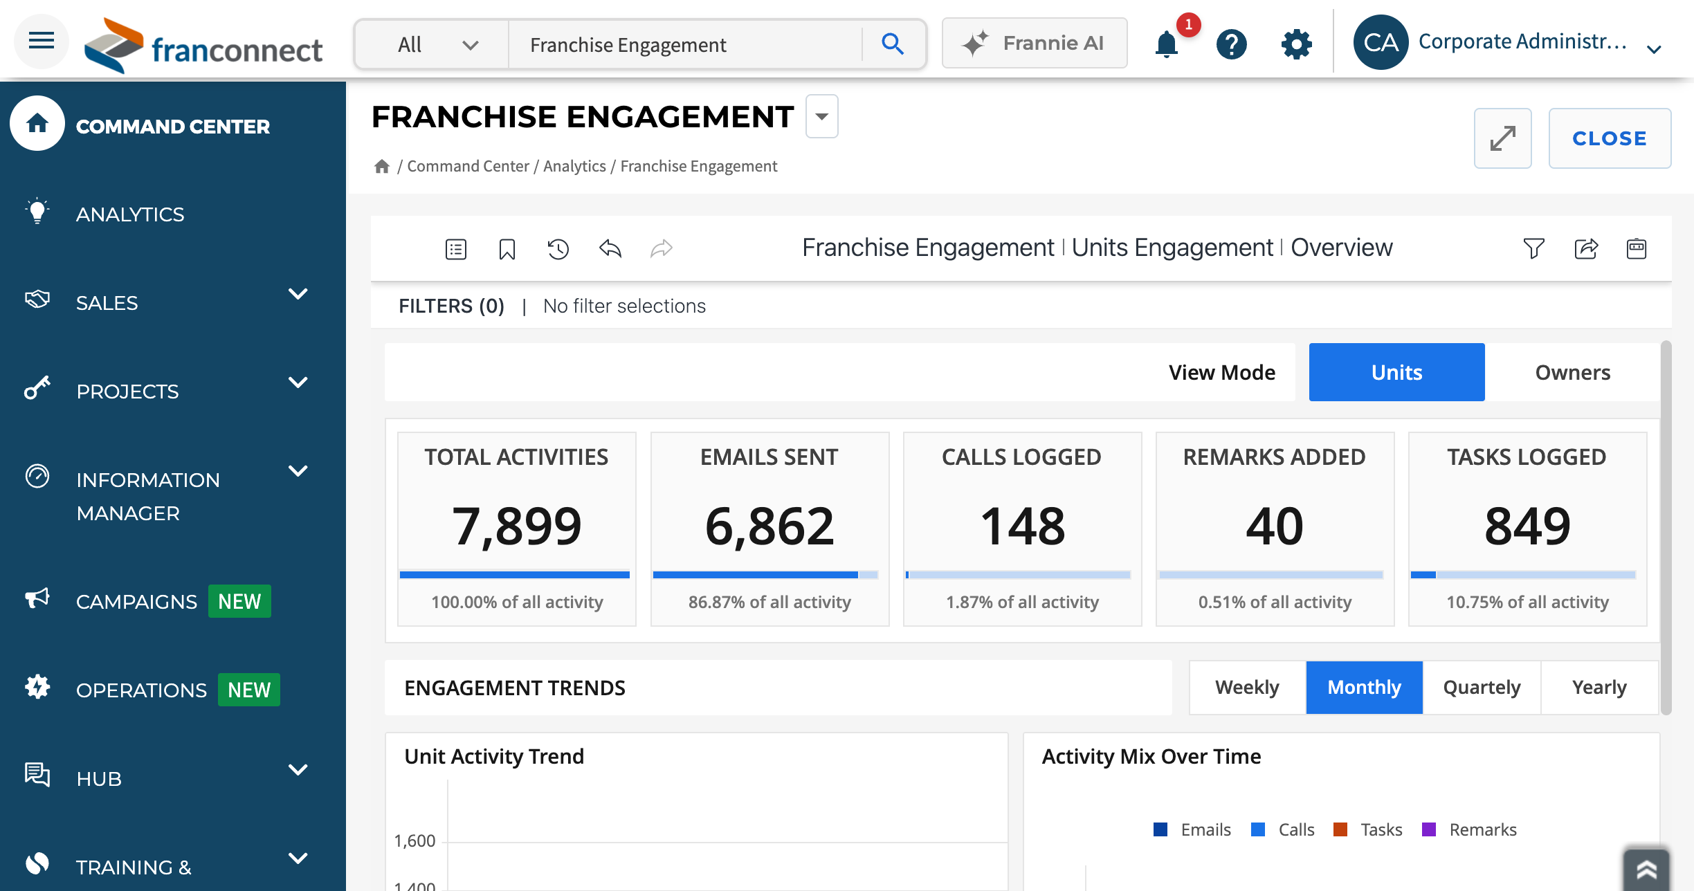Open the filter funnel icon

[x=1533, y=248]
